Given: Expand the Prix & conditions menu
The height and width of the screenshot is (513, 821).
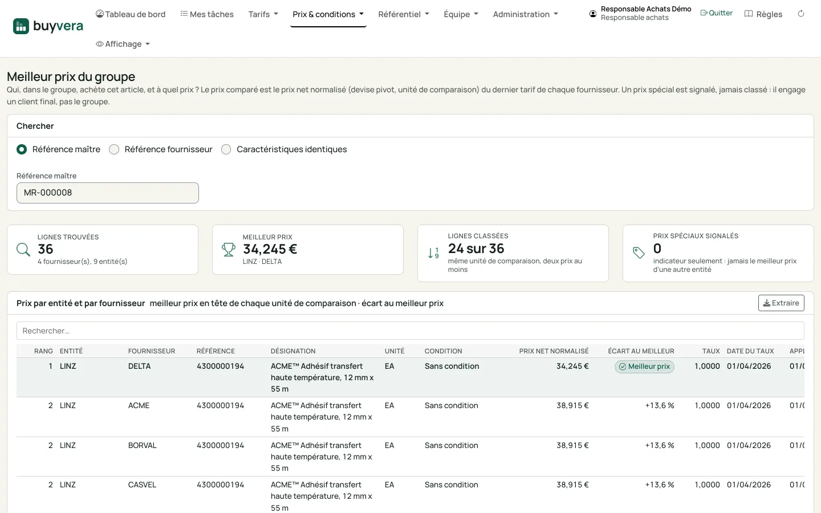Looking at the screenshot, I should click(328, 14).
